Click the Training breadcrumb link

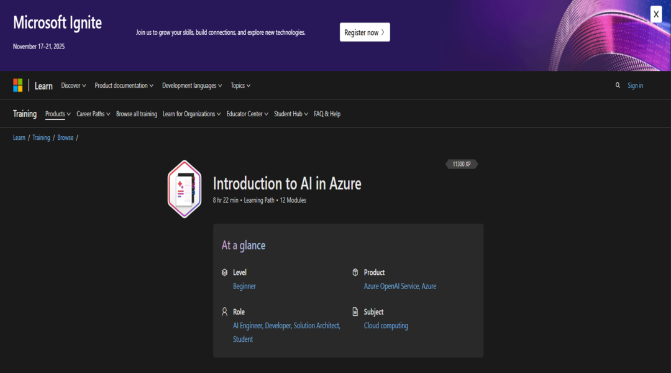pyautogui.click(x=41, y=137)
